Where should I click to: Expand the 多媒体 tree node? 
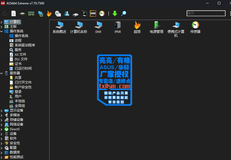tap(2, 115)
